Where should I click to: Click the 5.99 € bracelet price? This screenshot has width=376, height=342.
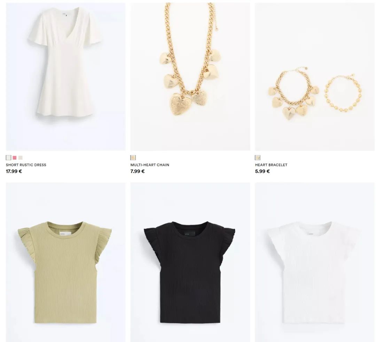coord(263,171)
